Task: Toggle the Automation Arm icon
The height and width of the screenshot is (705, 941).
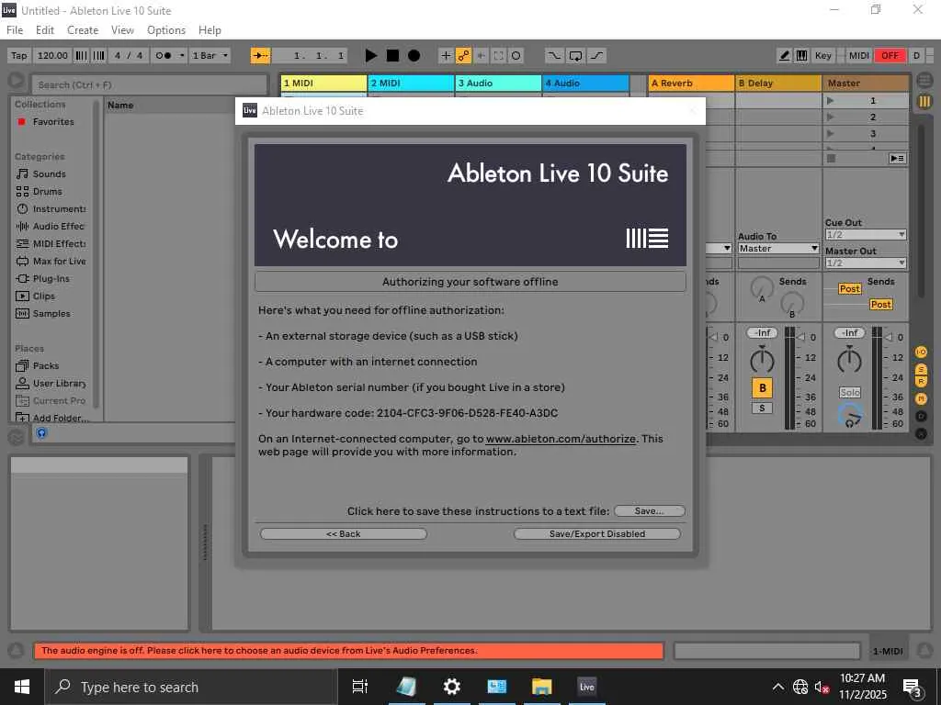Action: [x=463, y=56]
